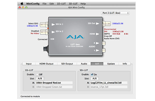Click the power connector on the device
The image size is (155, 101).
click(46, 49)
